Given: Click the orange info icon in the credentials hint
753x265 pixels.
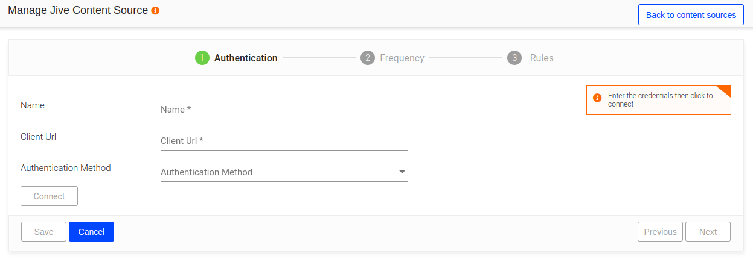Looking at the screenshot, I should (597, 98).
